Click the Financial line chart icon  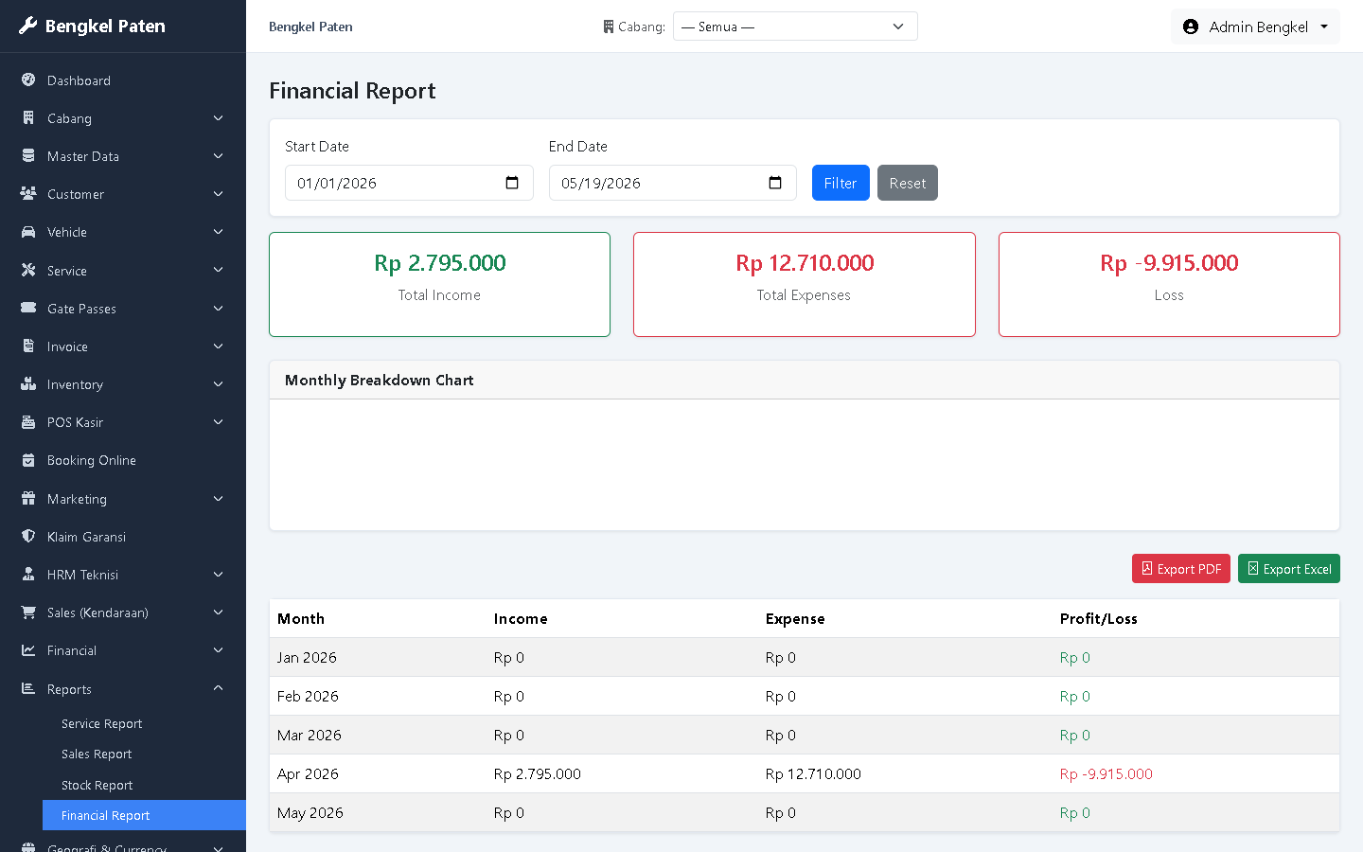tap(28, 650)
